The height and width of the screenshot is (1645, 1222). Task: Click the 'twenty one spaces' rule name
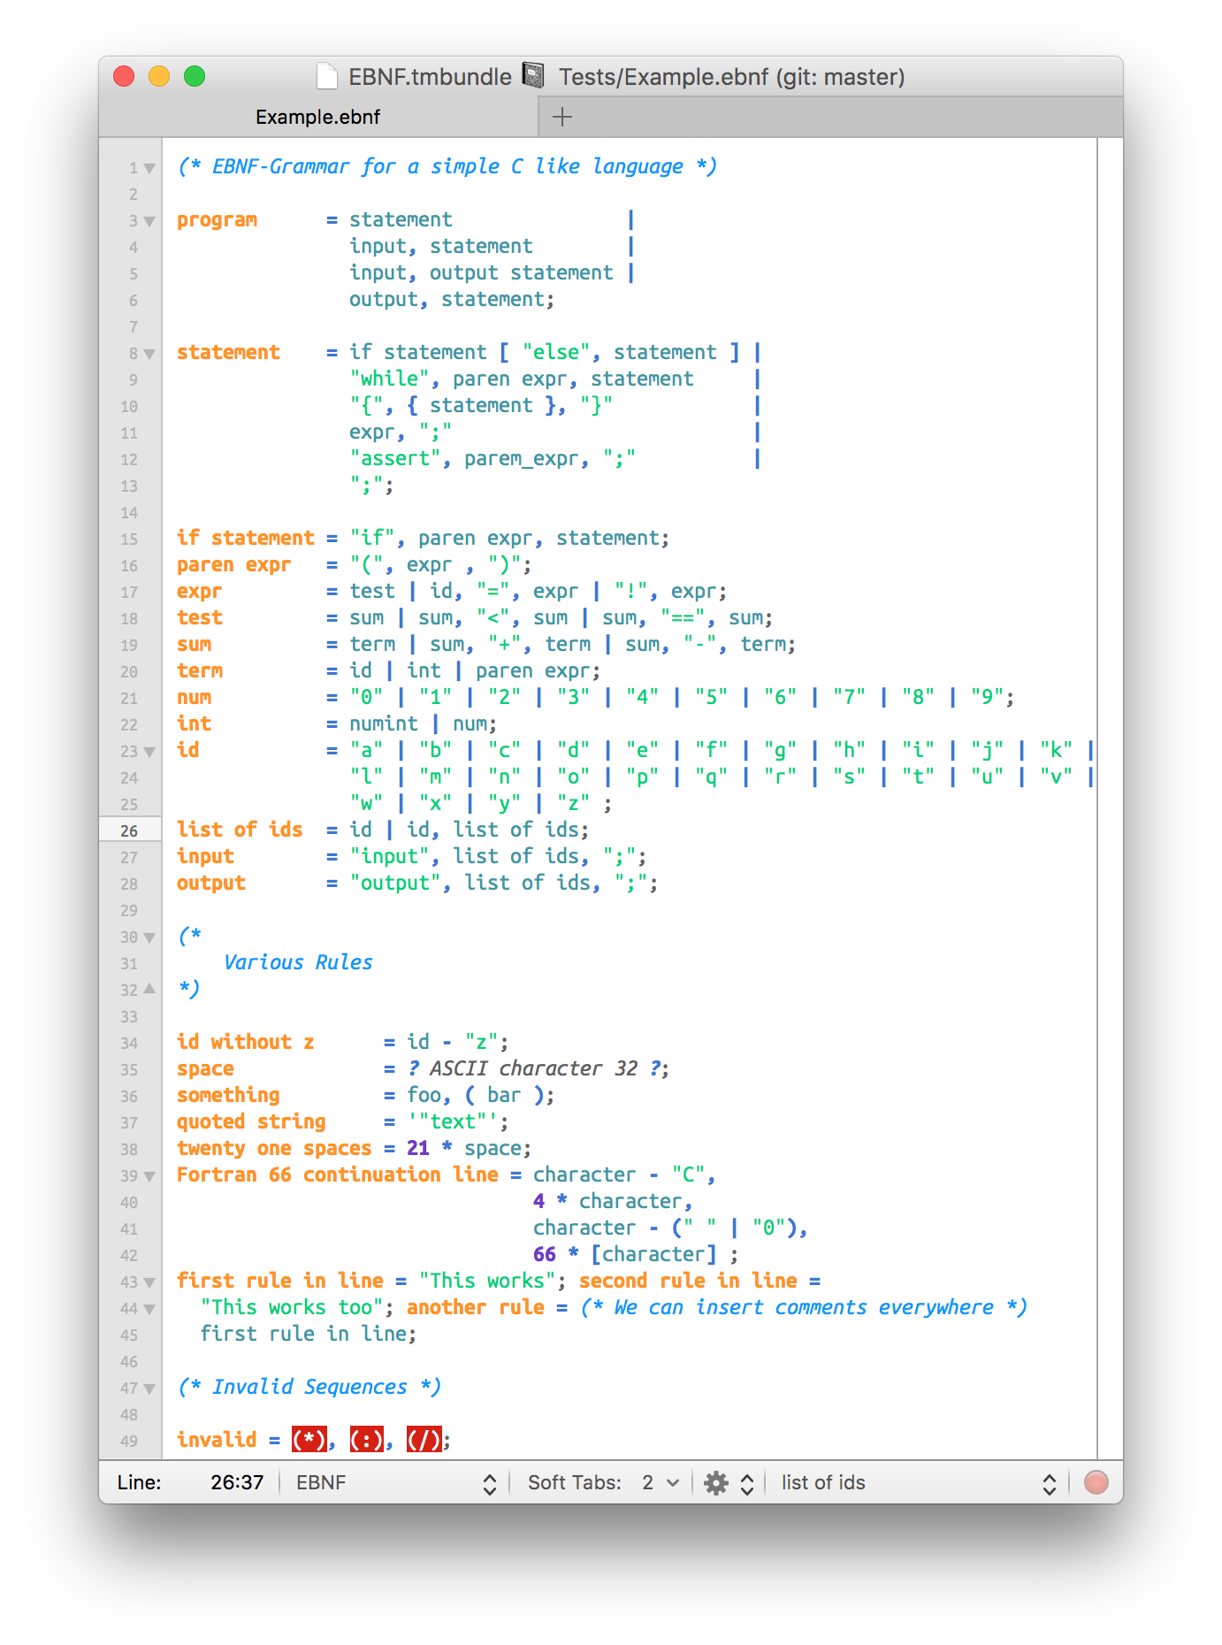click(274, 1148)
